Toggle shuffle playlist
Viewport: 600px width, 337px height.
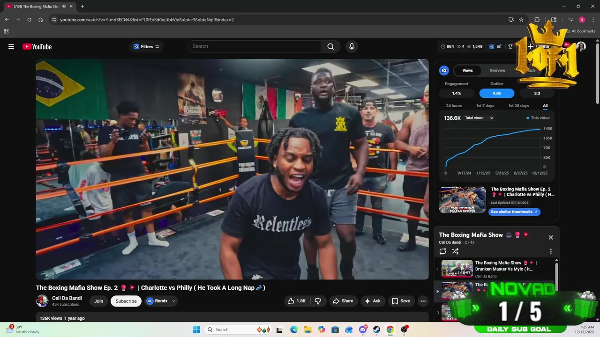coord(455,251)
